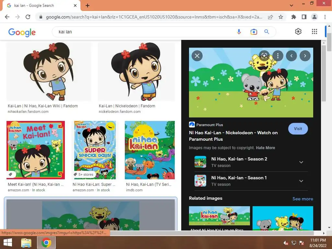This screenshot has width=332, height=249.
Task: Click the muted volume tray icon
Action: (x=286, y=243)
